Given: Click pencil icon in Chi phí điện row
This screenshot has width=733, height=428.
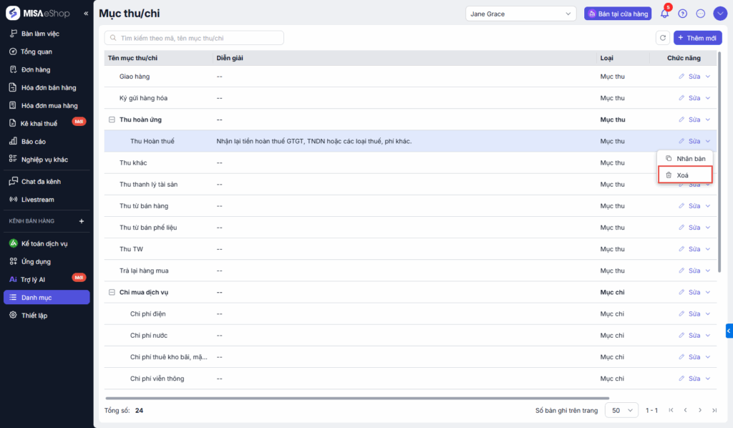Looking at the screenshot, I should (681, 313).
